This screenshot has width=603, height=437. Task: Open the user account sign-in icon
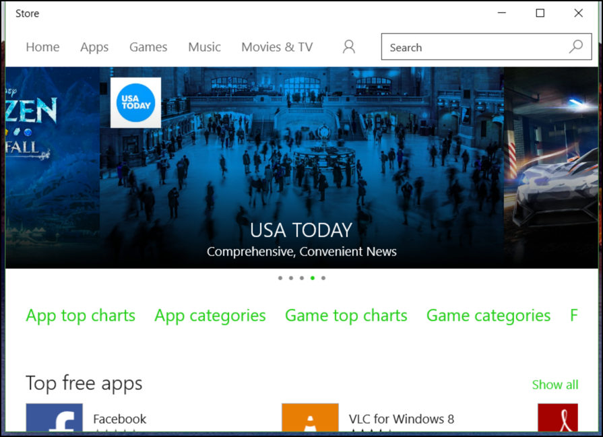tap(348, 46)
